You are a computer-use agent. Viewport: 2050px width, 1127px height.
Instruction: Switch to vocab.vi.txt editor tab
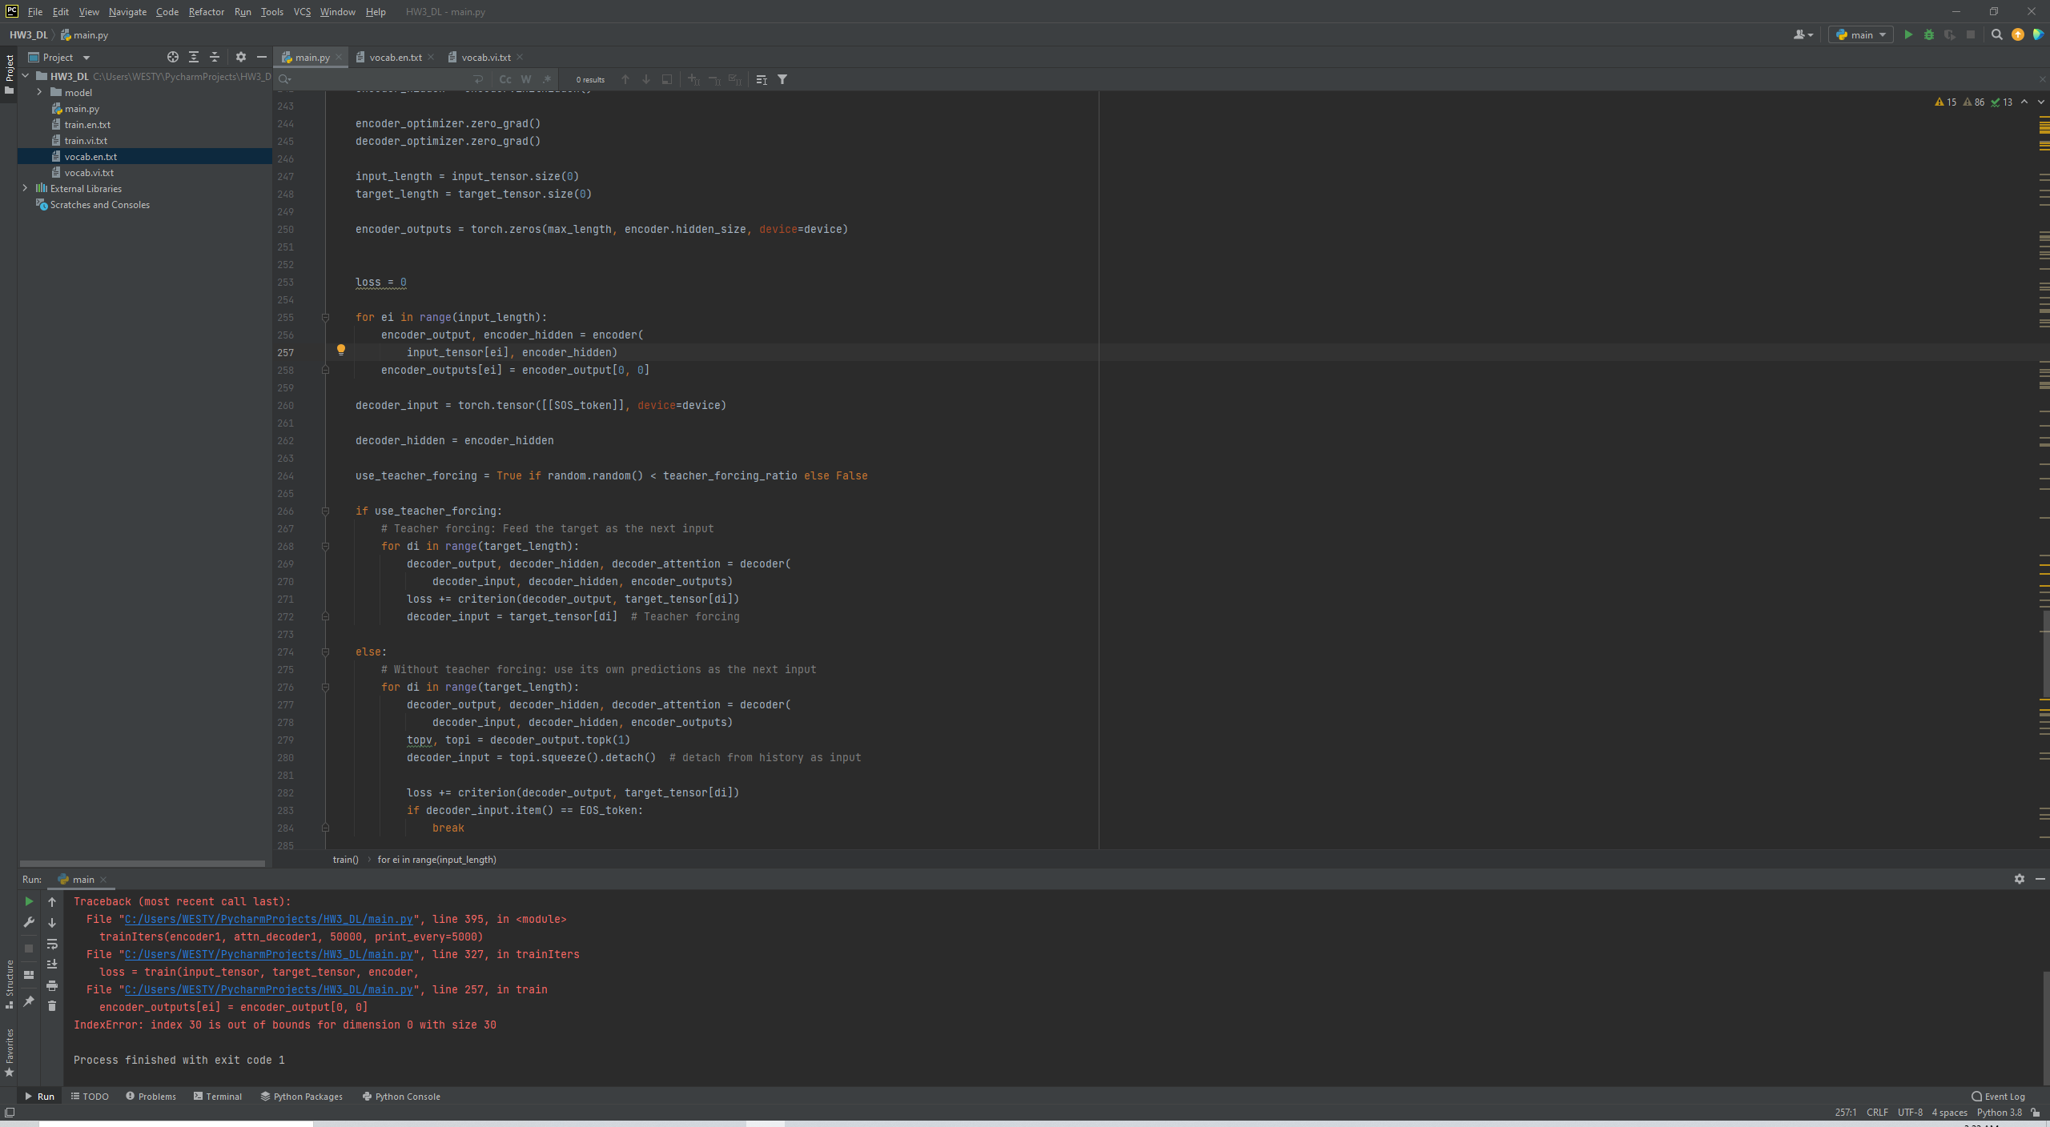click(485, 57)
